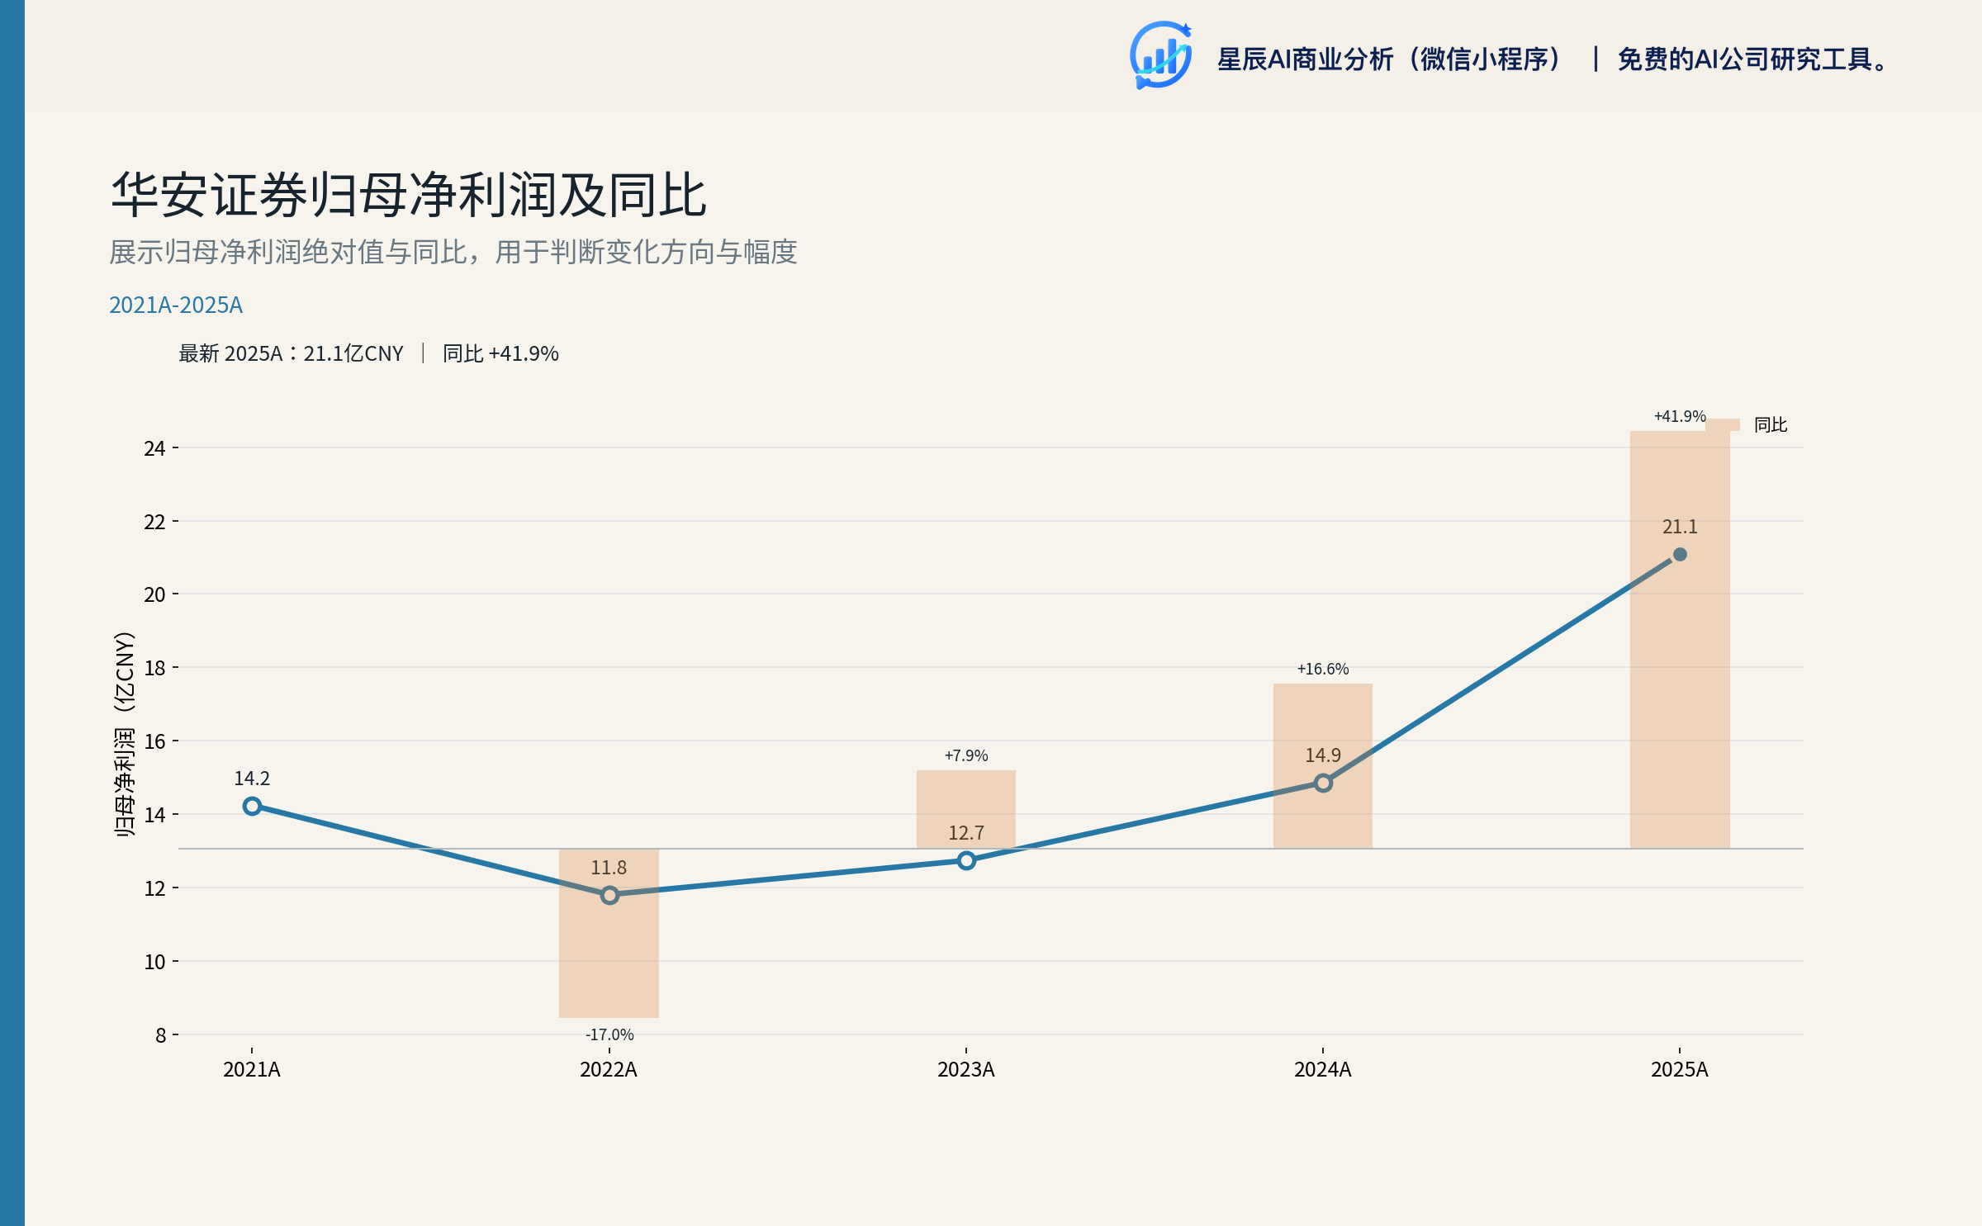Click the 2022A x-axis label
The width and height of the screenshot is (1982, 1226).
tap(609, 1070)
